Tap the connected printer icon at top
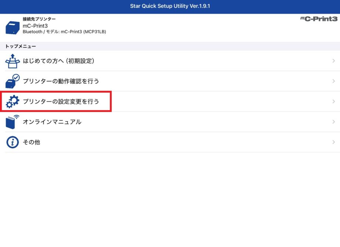This screenshot has width=340, height=247. [x=13, y=28]
